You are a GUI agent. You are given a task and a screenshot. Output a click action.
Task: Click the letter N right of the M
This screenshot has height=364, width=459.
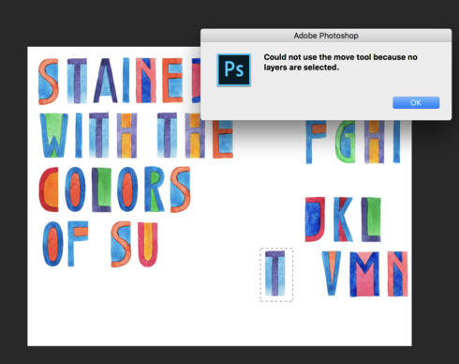click(x=397, y=274)
